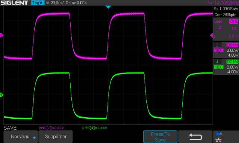Image resolution: width=239 pixels, height=143 pixels.
Task: Open the Nouveau dropdown arrow
Action: point(34,138)
